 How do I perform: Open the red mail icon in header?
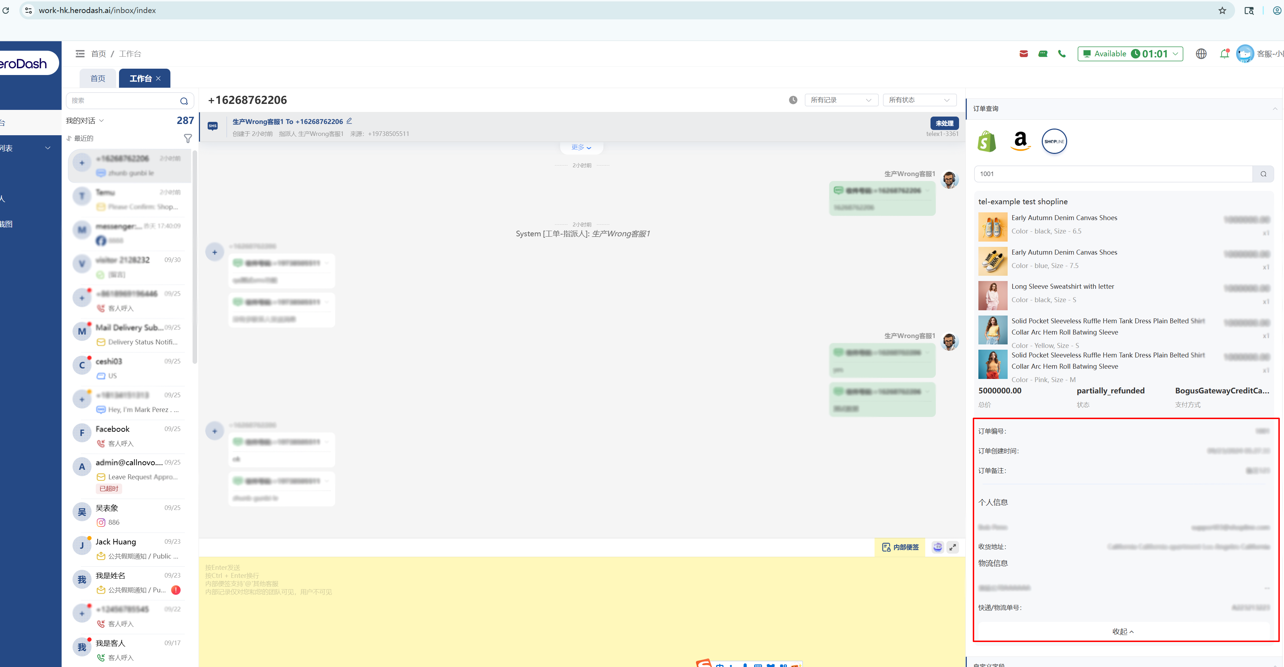pos(1023,54)
